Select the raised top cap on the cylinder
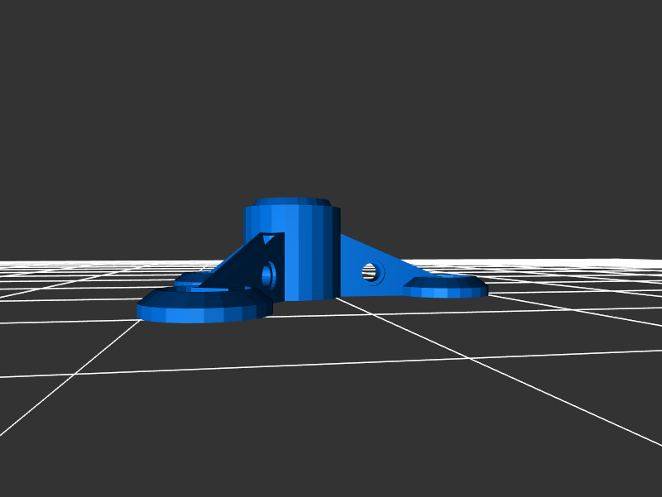The height and width of the screenshot is (497, 662). [x=293, y=202]
